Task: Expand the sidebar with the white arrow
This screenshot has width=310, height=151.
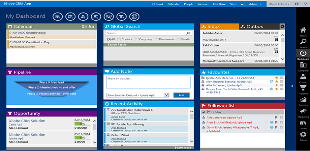Action: (x=292, y=86)
